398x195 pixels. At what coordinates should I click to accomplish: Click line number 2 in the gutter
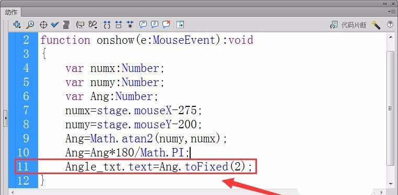[26, 40]
